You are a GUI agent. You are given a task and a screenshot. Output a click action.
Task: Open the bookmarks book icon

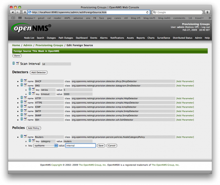pyautogui.click(x=13, y=18)
